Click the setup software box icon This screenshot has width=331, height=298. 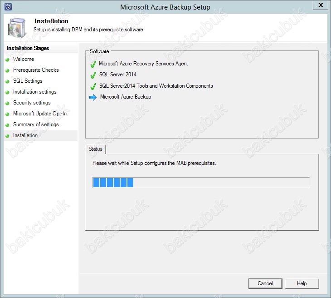[x=17, y=28]
